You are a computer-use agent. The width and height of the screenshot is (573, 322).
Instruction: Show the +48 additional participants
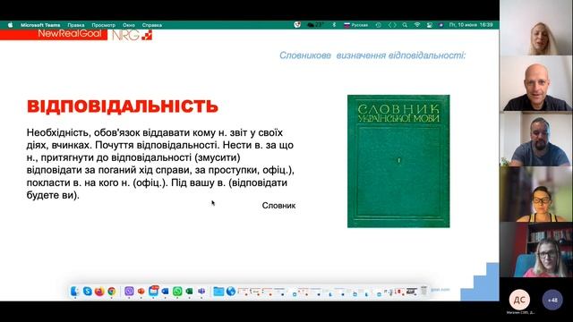[x=552, y=300]
